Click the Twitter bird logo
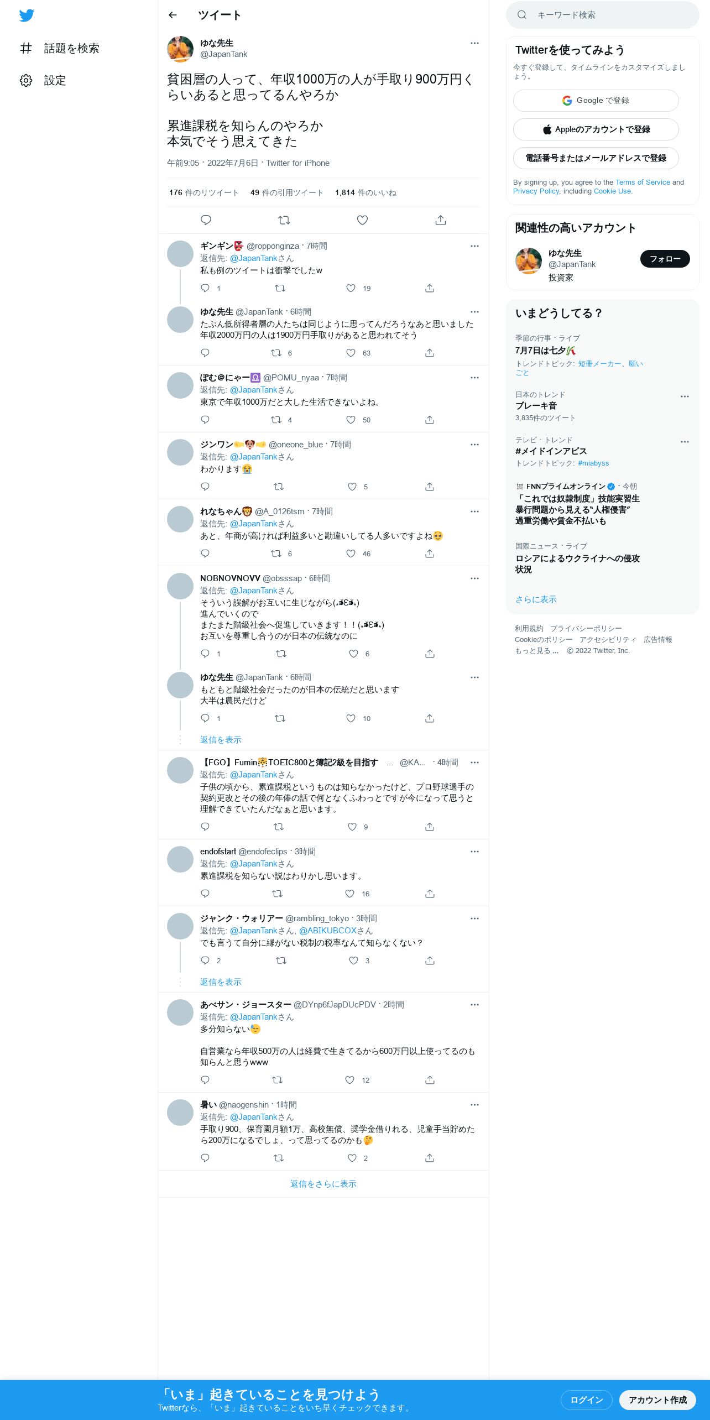Image resolution: width=710 pixels, height=1420 pixels. pyautogui.click(x=27, y=15)
